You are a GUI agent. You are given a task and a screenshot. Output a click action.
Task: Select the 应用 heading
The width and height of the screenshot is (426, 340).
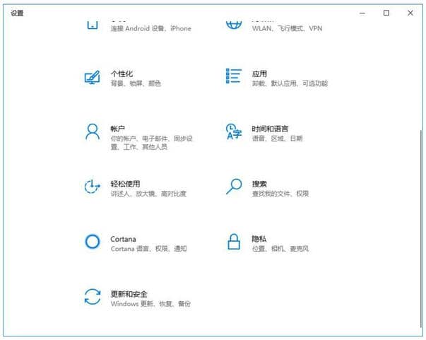[259, 74]
